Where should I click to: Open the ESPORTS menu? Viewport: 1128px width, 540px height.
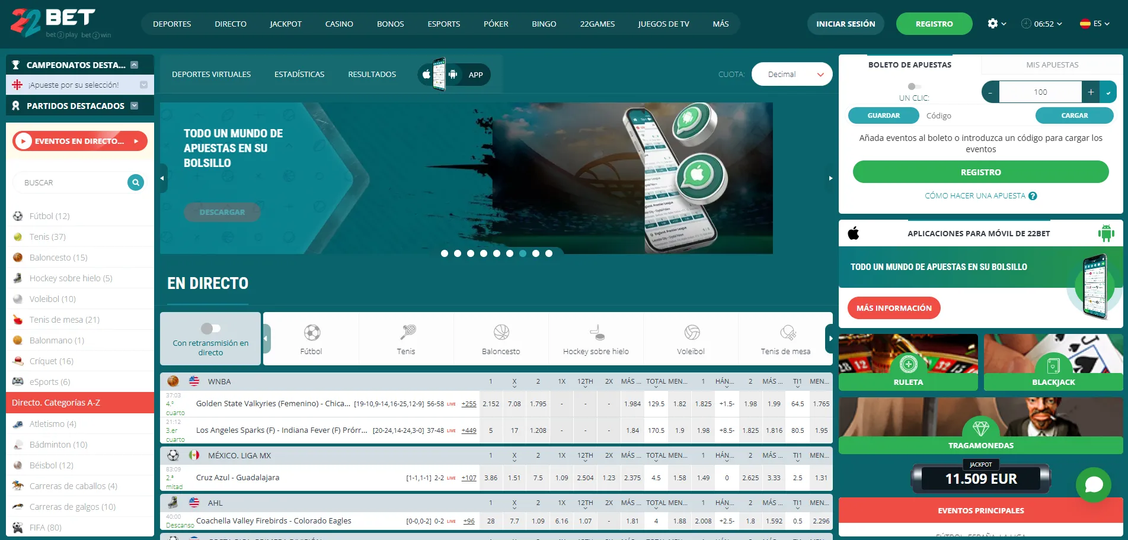444,24
